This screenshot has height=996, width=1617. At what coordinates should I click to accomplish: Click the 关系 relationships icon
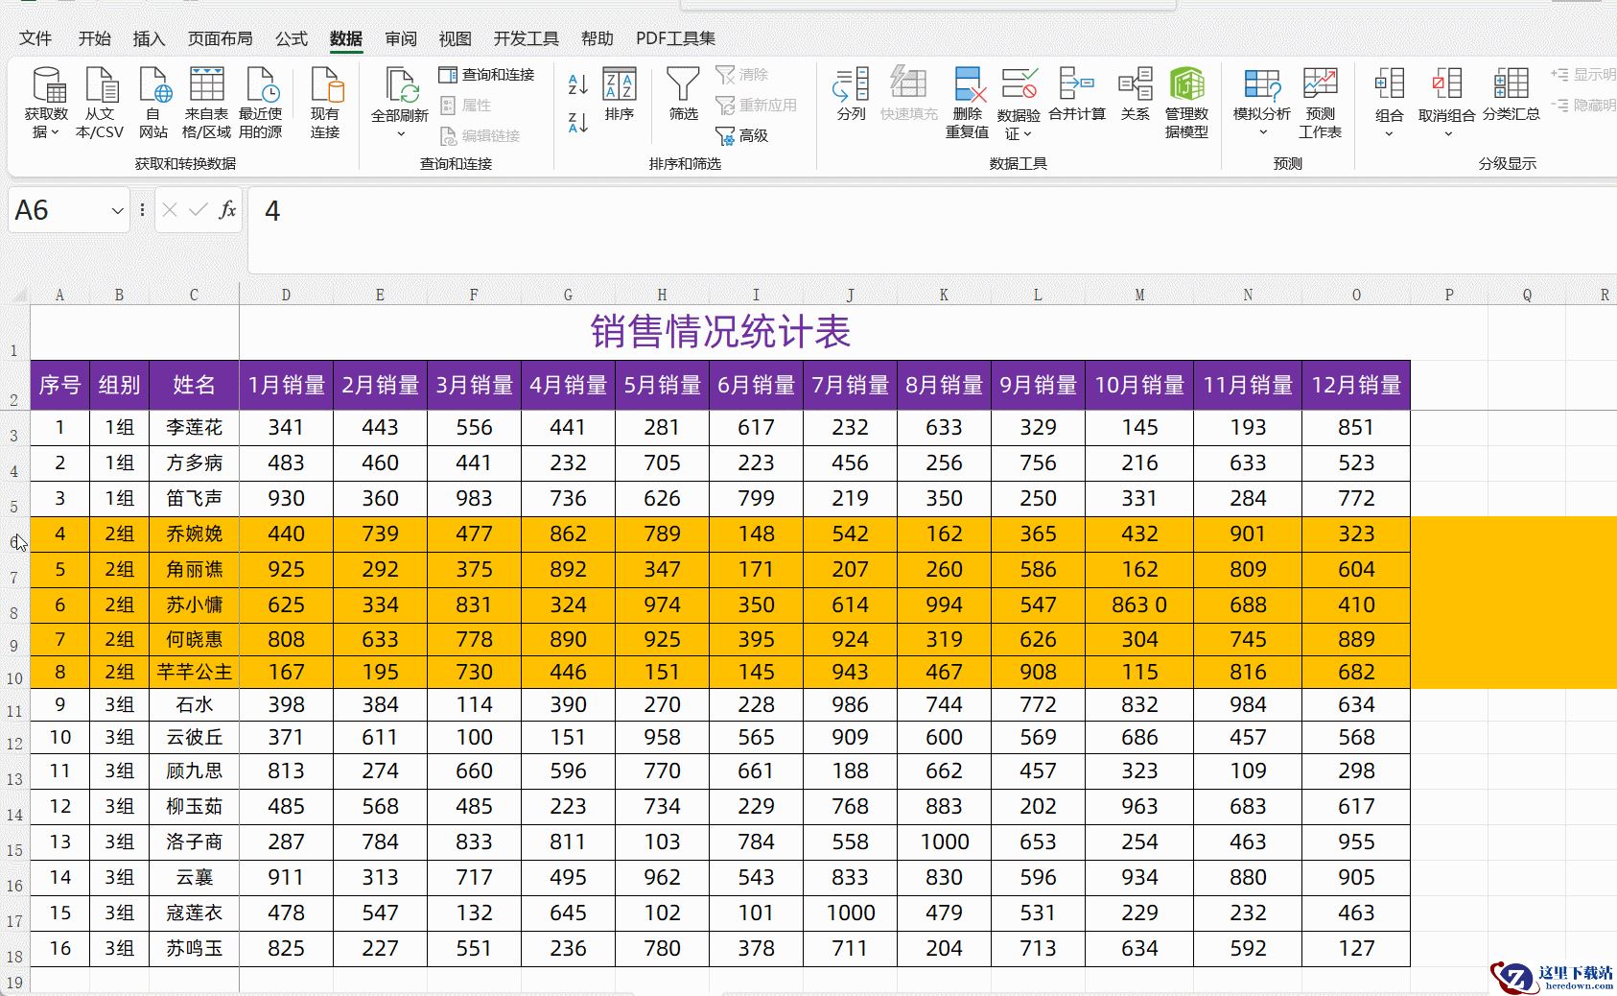click(x=1136, y=84)
